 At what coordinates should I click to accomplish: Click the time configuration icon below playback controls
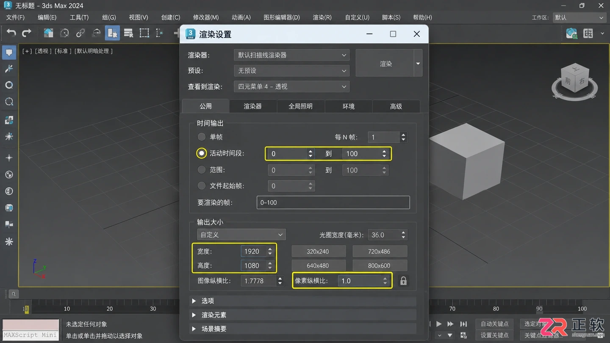(x=464, y=335)
